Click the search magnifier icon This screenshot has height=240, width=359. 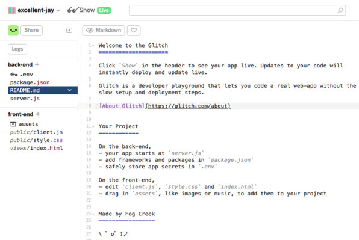coord(340,10)
